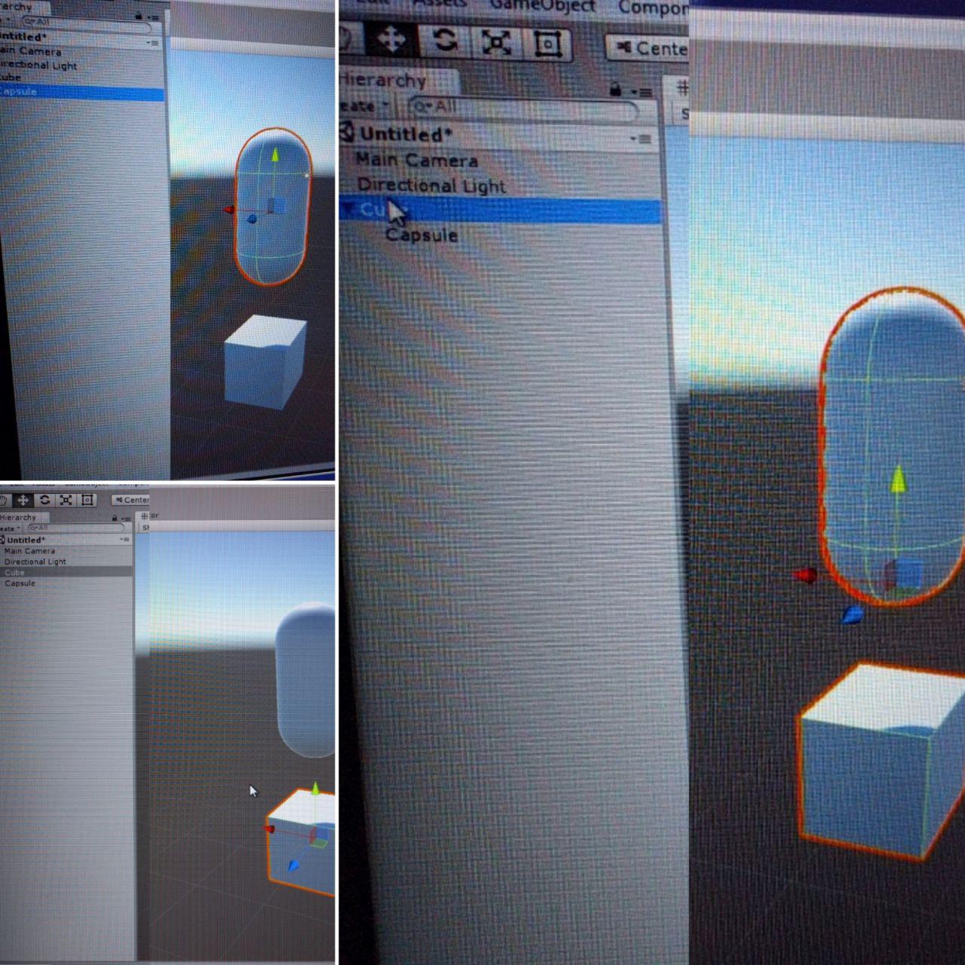Select Main Camera in the right photo hierarchy
965x965 pixels.
[x=417, y=160]
